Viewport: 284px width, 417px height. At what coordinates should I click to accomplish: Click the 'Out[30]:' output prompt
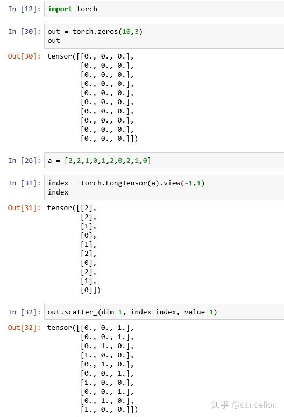pos(24,56)
